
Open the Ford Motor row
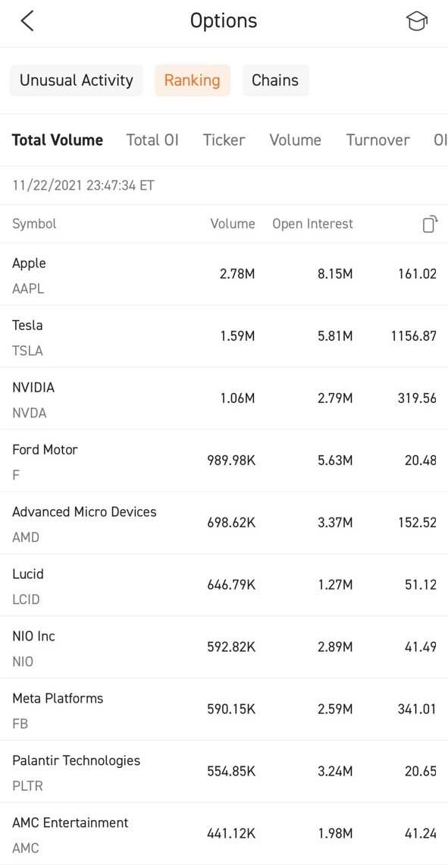tap(224, 461)
